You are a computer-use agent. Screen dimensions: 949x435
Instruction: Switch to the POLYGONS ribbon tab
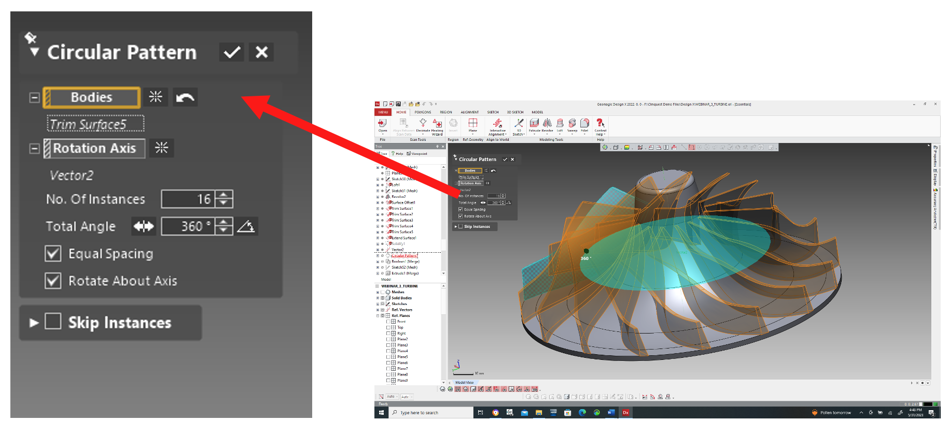423,112
